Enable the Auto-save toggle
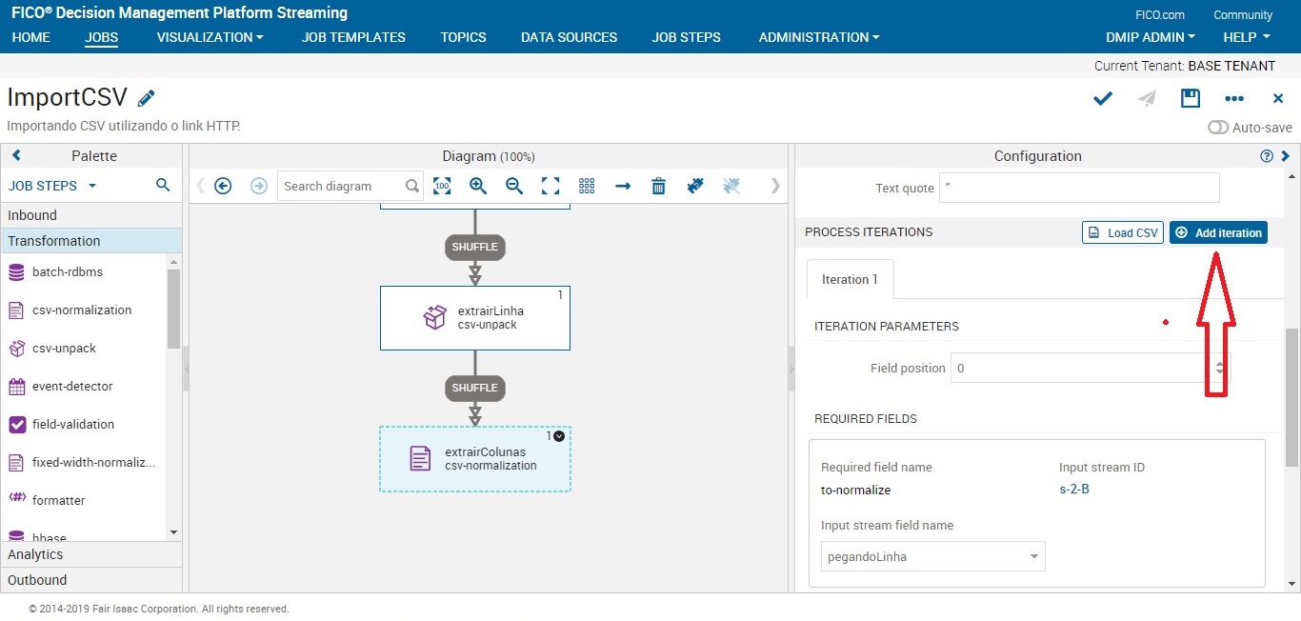The width and height of the screenshot is (1301, 621). click(1218, 128)
